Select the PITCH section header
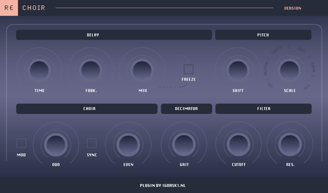Image resolution: width=328 pixels, height=193 pixels. click(263, 35)
